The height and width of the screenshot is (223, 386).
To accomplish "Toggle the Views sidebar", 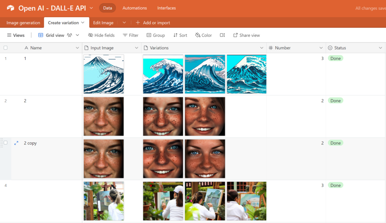I will point(16,35).
